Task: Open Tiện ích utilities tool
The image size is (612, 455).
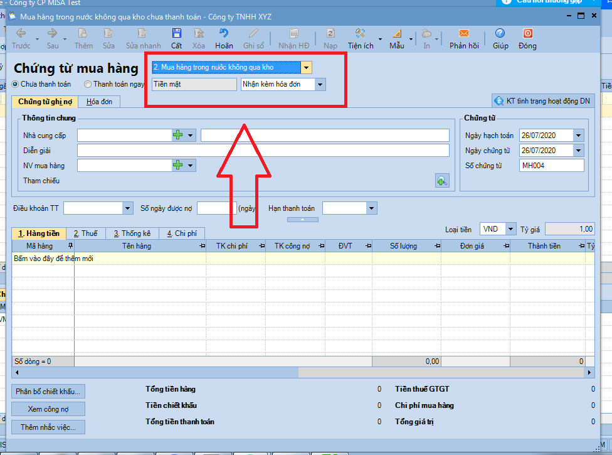Action: (x=360, y=34)
